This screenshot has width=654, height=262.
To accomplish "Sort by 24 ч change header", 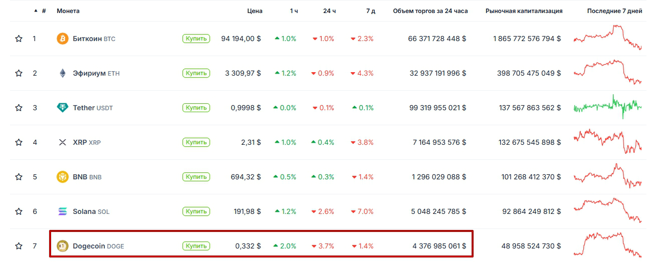I will [330, 11].
